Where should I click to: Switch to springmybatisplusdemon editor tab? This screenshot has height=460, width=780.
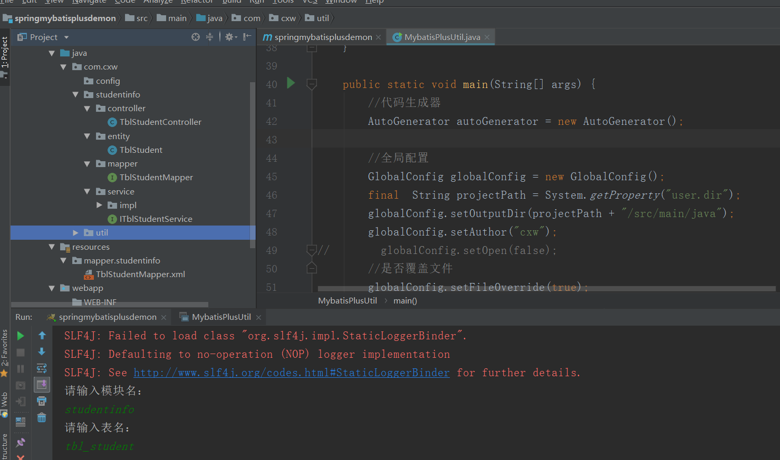(323, 37)
